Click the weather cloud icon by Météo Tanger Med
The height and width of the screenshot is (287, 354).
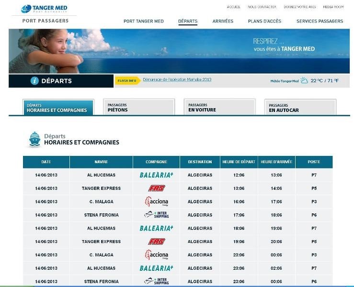[304, 81]
